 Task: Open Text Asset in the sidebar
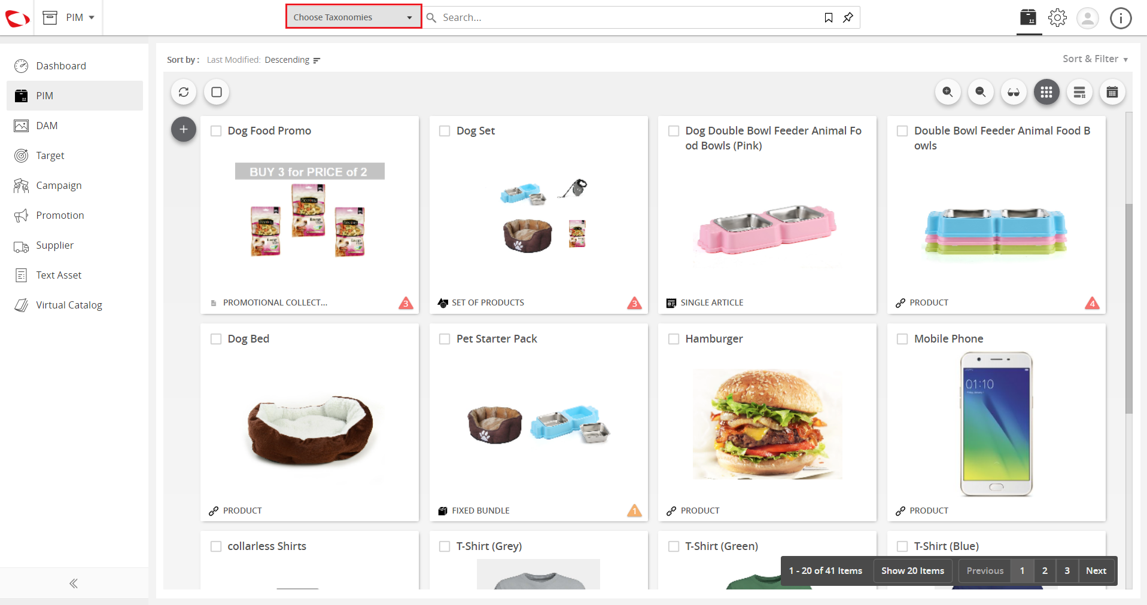tap(75, 275)
